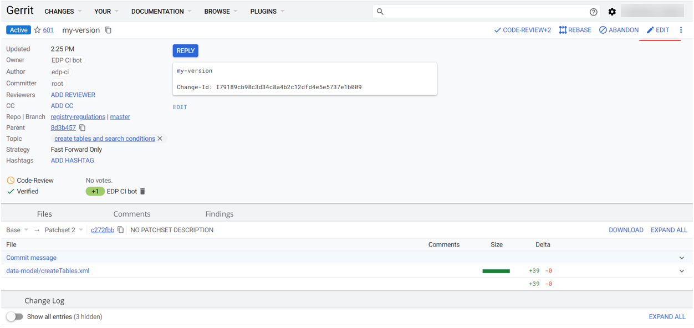The image size is (694, 328).
Task: Click the REBASE action
Action: coord(575,30)
